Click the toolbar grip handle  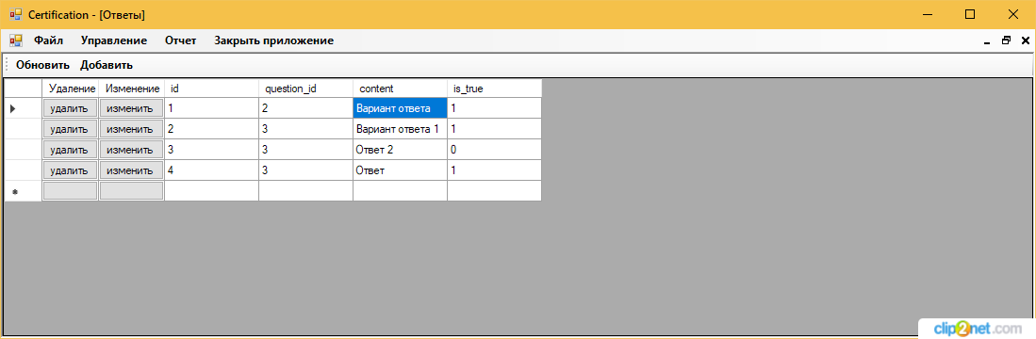[x=8, y=65]
